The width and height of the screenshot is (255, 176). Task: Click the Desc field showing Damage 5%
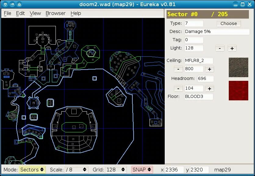[217, 31]
